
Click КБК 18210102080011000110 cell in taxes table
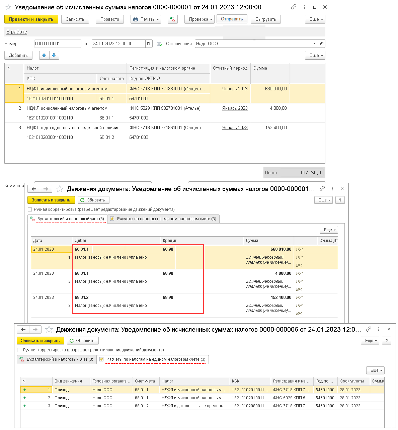pyautogui.click(x=61, y=137)
